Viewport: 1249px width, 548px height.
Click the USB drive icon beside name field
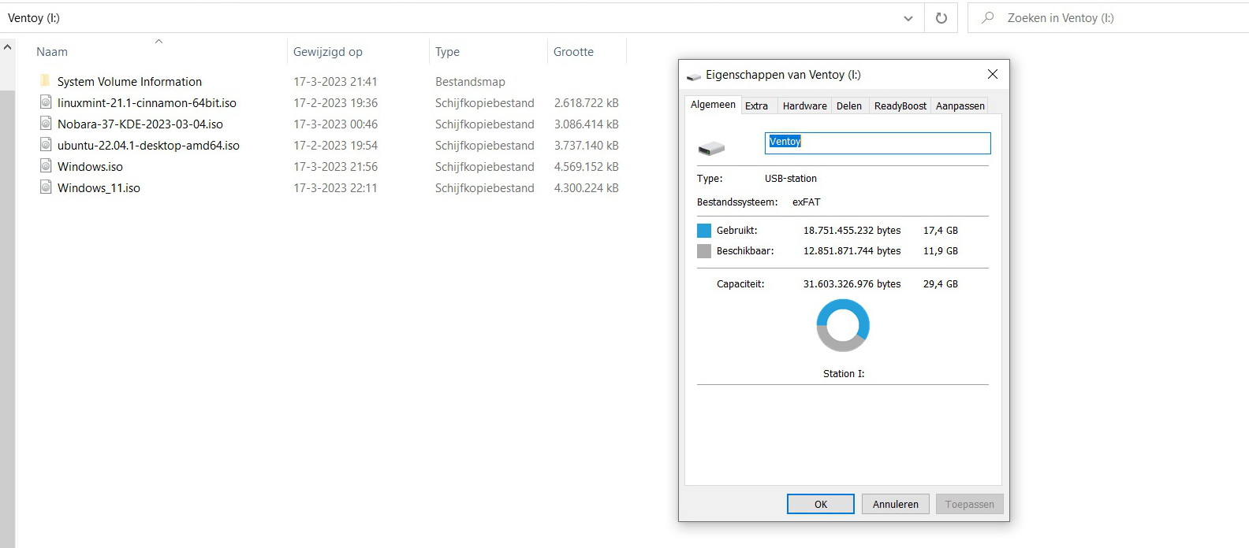coord(711,147)
